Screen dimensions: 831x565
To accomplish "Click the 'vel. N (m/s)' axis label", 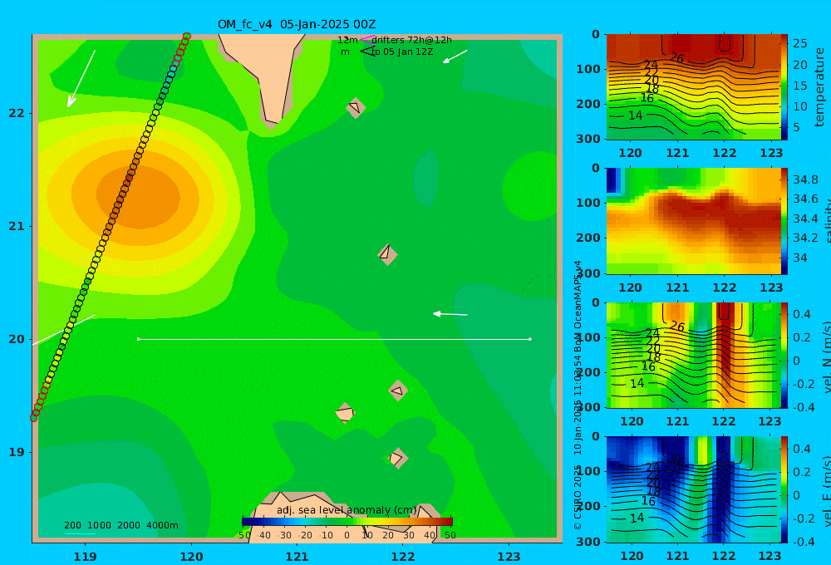I will click(x=826, y=356).
